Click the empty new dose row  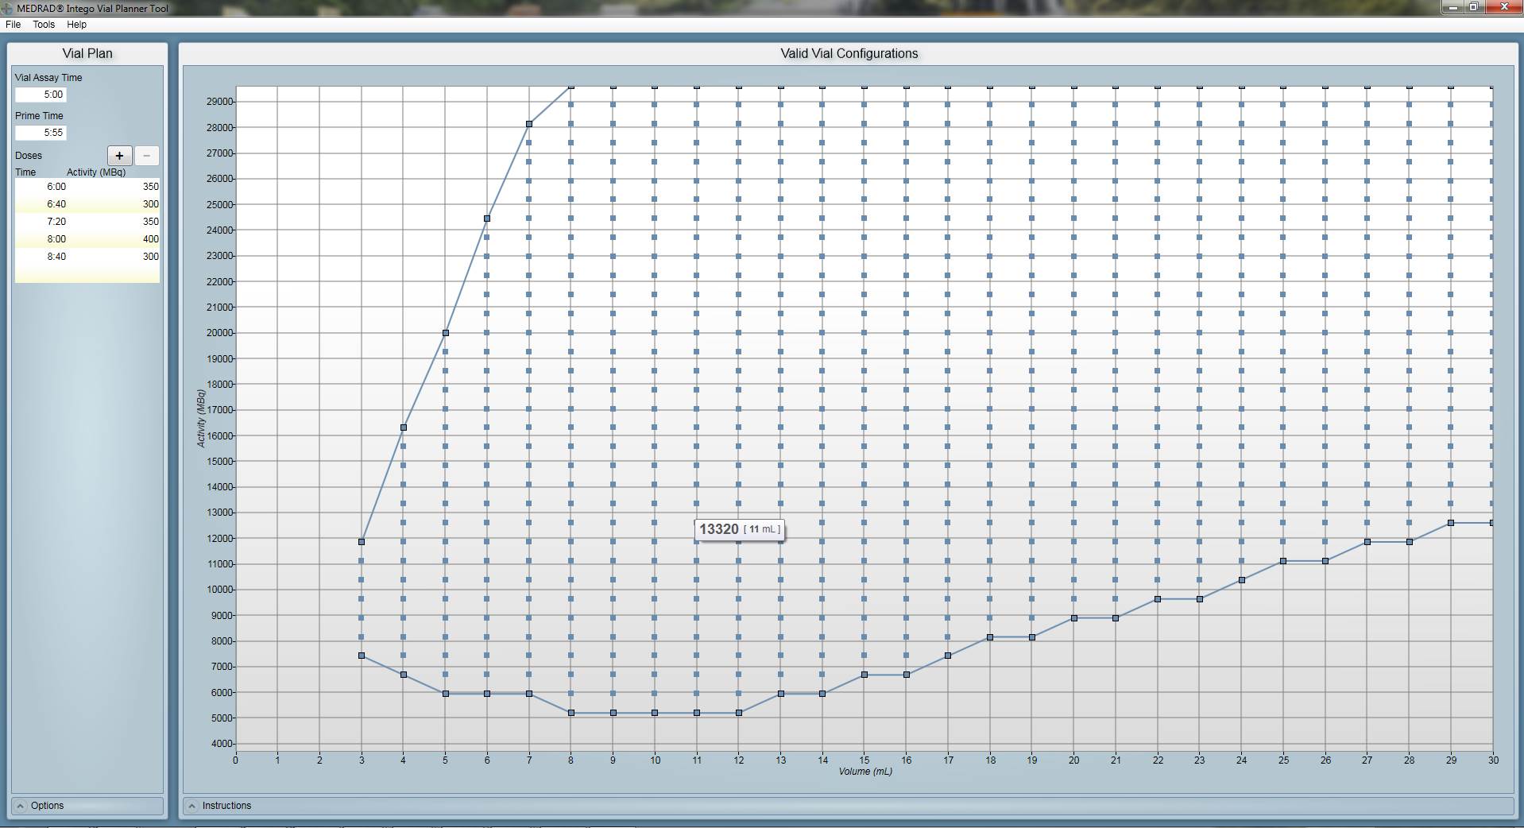click(87, 274)
